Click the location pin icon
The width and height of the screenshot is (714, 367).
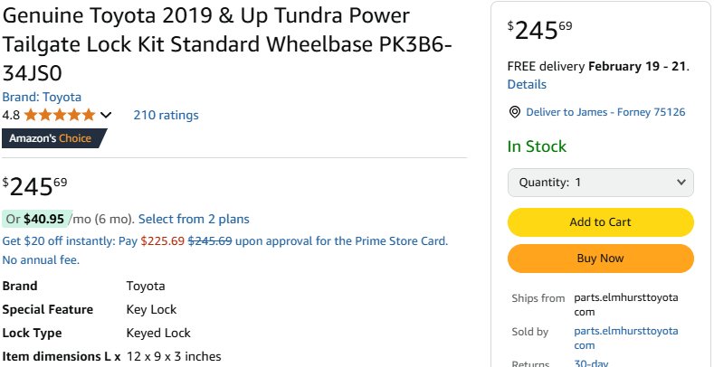tap(515, 112)
